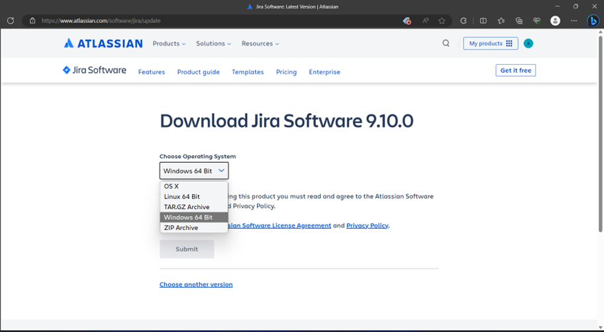Image resolution: width=604 pixels, height=332 pixels.
Task: Open the site search magnifier icon
Action: [x=446, y=44]
